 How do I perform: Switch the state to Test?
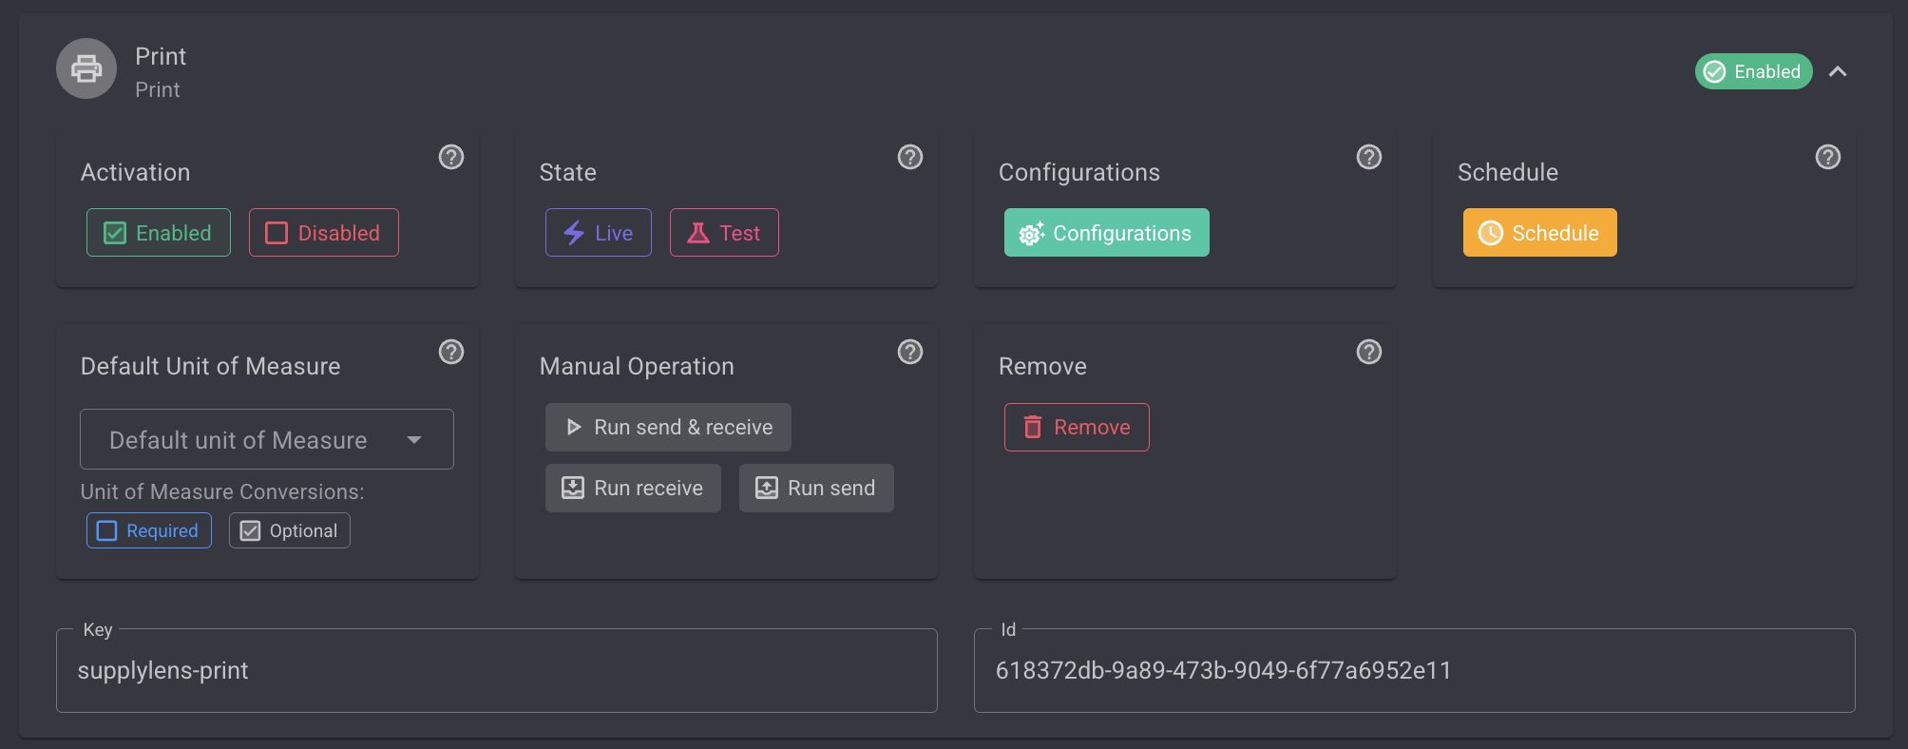724,233
